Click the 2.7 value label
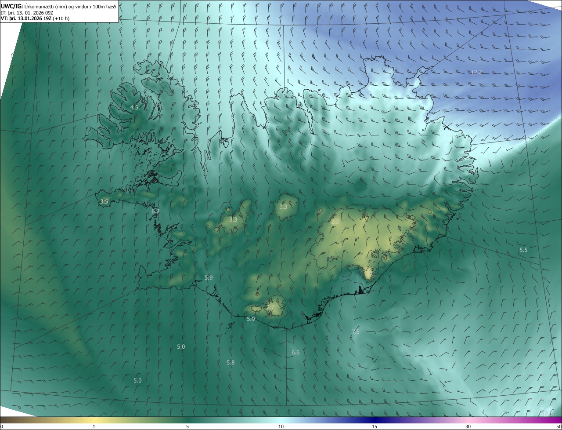 (x=270, y=307)
